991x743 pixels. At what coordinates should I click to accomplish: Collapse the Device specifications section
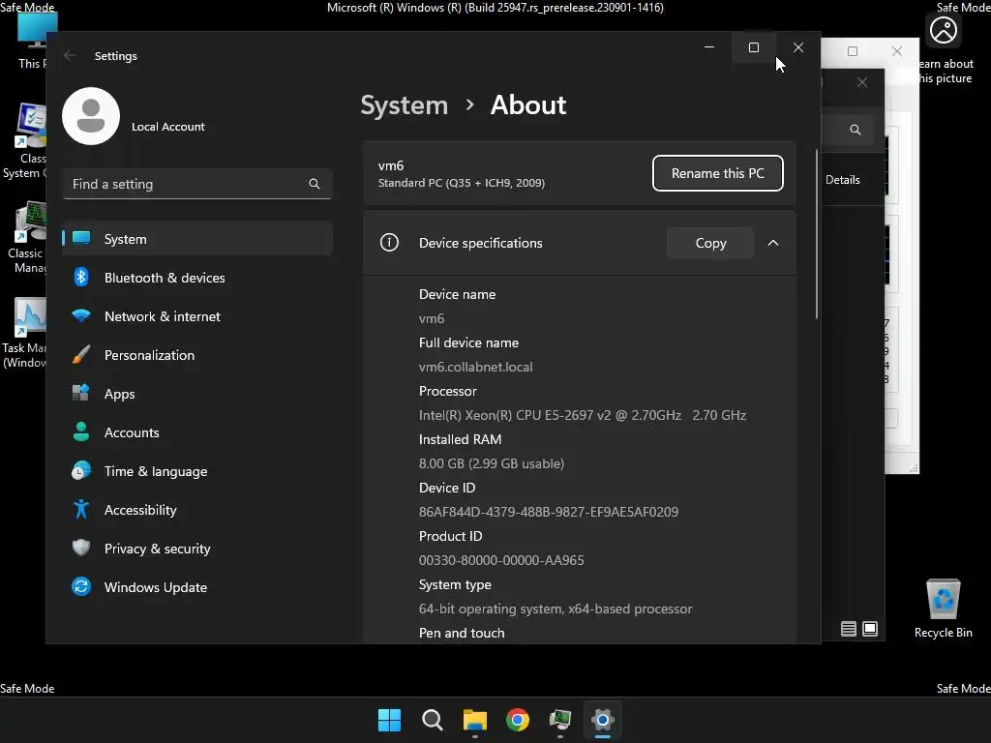click(x=773, y=243)
